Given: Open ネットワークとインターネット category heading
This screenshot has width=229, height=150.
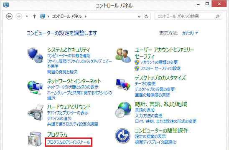Looking at the screenshot, I should click(74, 81).
